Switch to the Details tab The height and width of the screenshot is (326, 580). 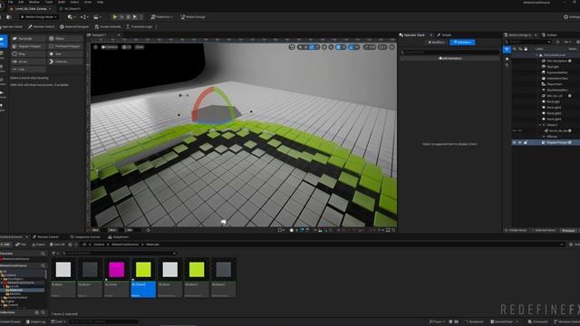[444, 35]
